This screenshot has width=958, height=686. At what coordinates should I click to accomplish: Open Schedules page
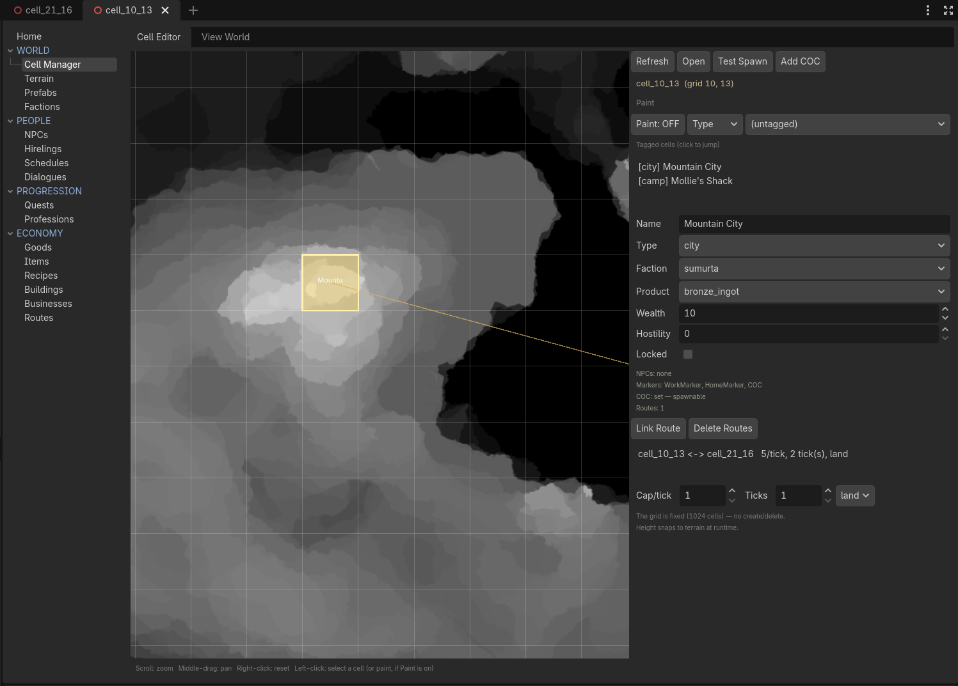46,163
